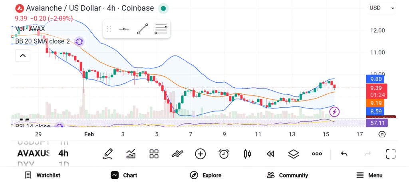Open chart settings hexagon icon
This screenshot has height=184, width=409.
(381, 135)
